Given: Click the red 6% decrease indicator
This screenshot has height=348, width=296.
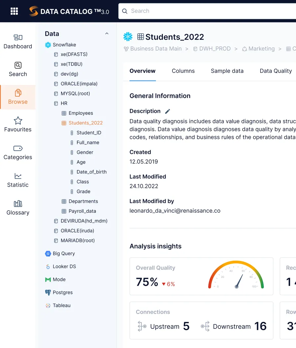Looking at the screenshot, I should tap(168, 284).
